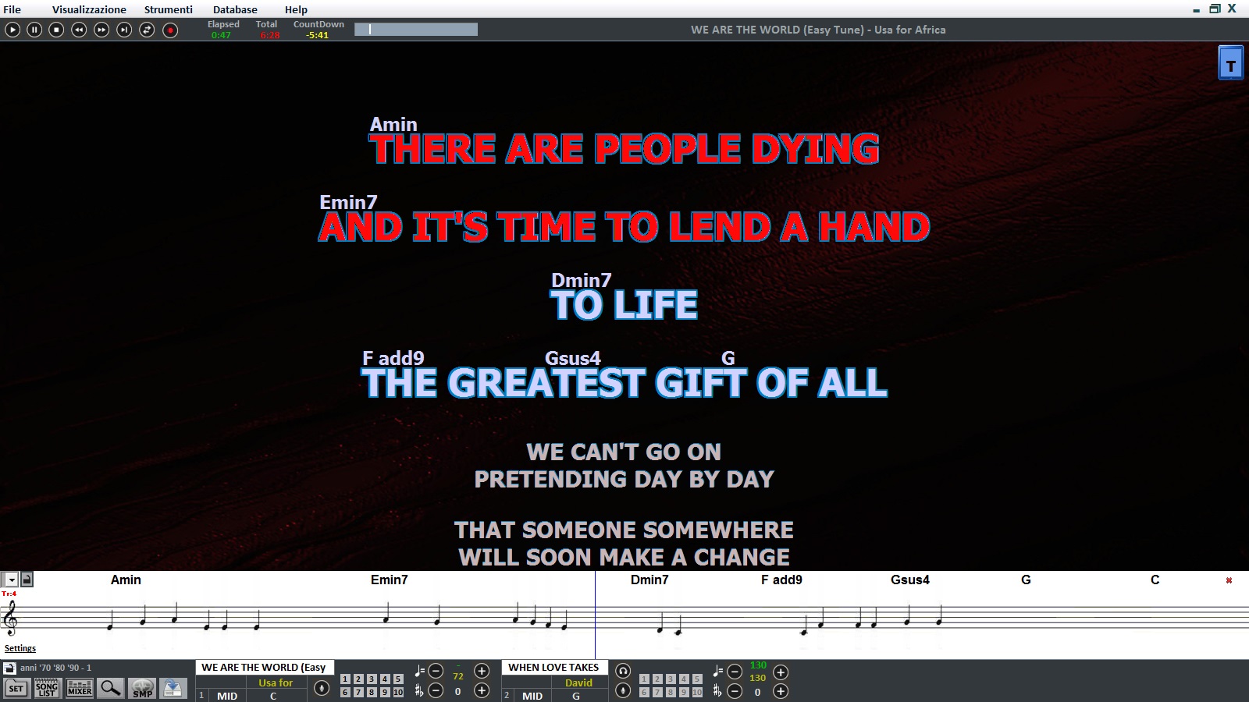Click the Tr:4 track label
Screen dimensions: 1249x702
9,594
